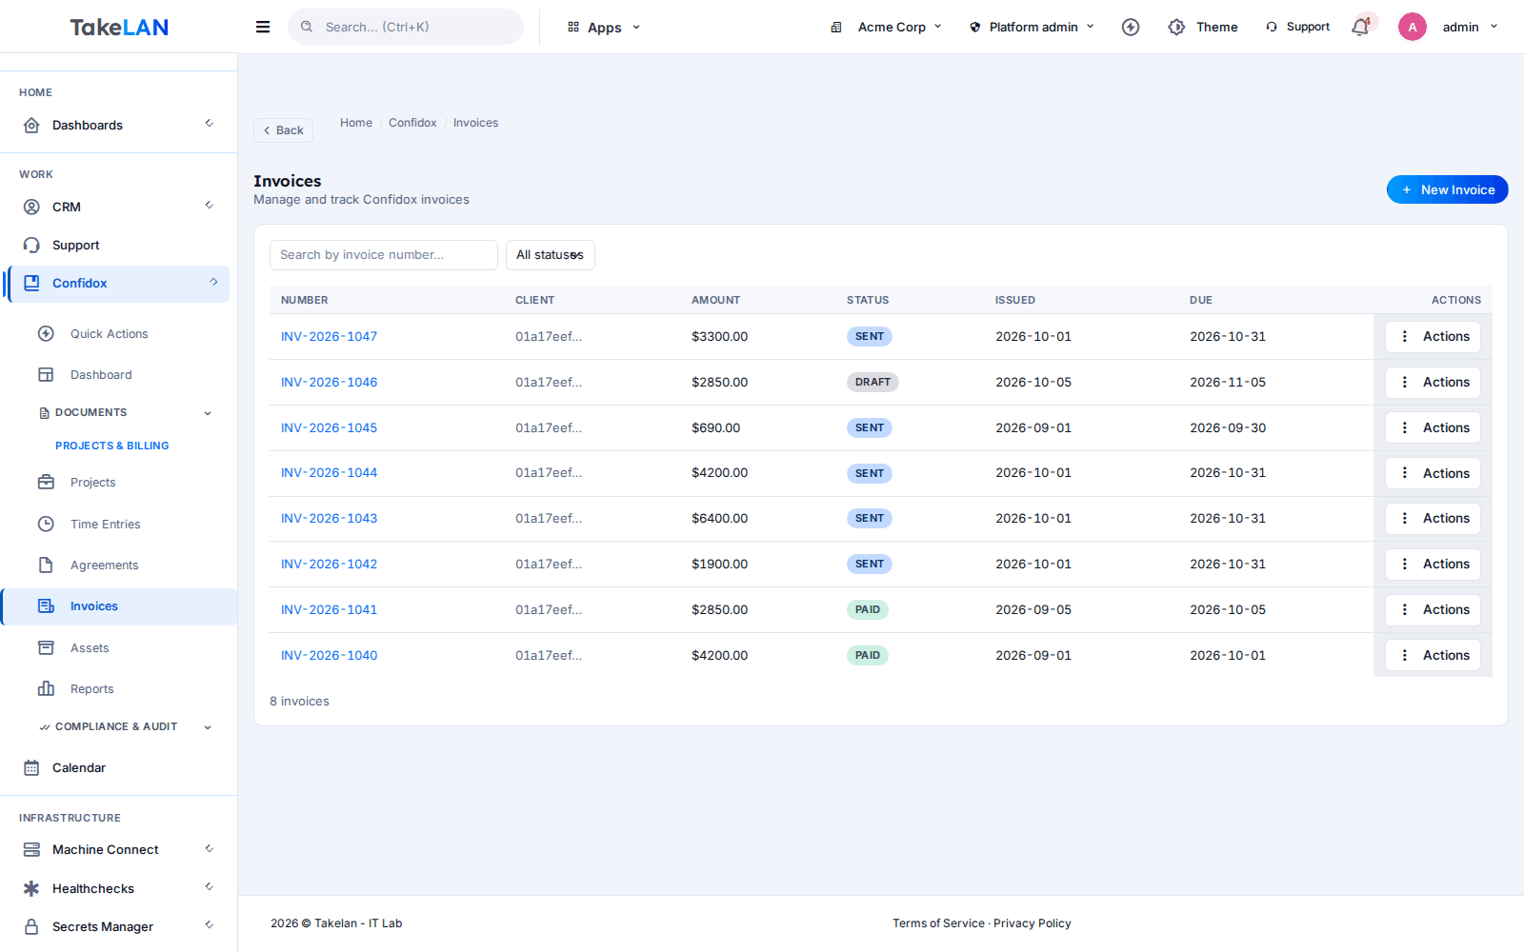The image size is (1524, 952).
Task: Open invoice INV-2026-1043
Action: click(329, 518)
